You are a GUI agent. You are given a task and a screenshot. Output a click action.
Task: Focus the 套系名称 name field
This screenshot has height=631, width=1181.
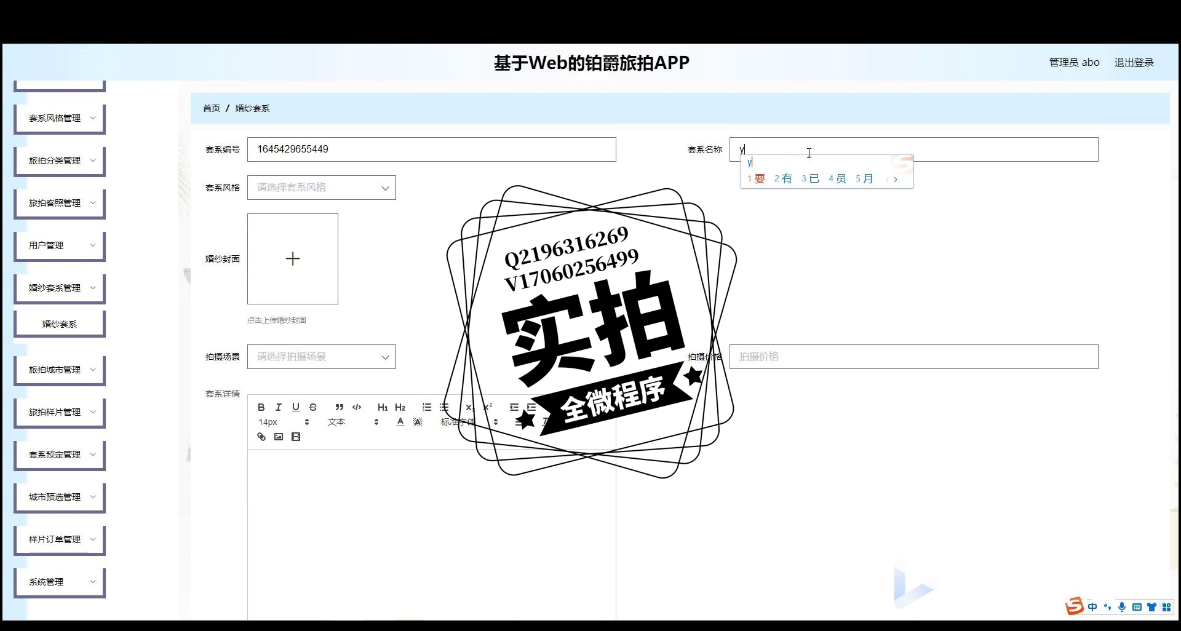(914, 149)
